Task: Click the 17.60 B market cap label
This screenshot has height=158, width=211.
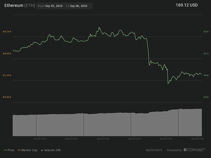Action: [7, 75]
